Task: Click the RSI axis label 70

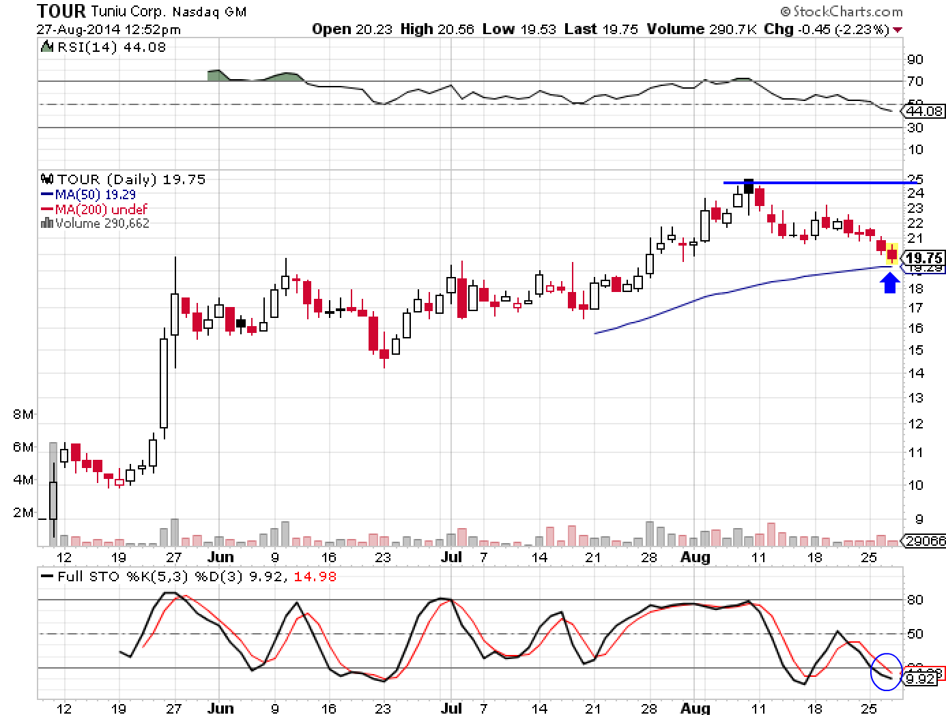Action: coord(915,81)
